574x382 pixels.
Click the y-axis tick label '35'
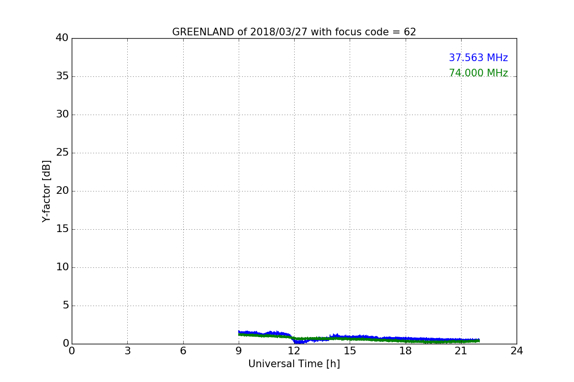(x=62, y=76)
